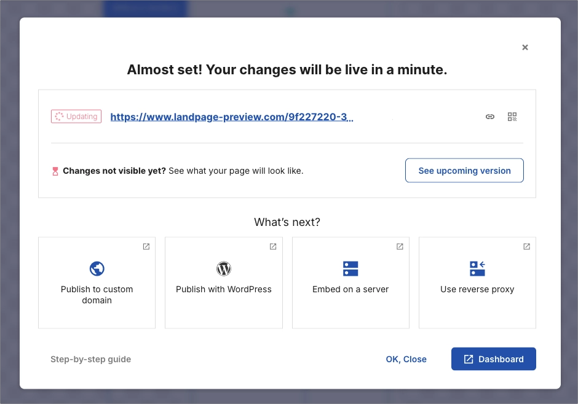Image resolution: width=578 pixels, height=404 pixels.
Task: Open the QR code icon for the page URL
Action: click(x=512, y=116)
